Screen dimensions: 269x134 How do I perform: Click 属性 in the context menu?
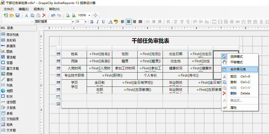click(233, 108)
